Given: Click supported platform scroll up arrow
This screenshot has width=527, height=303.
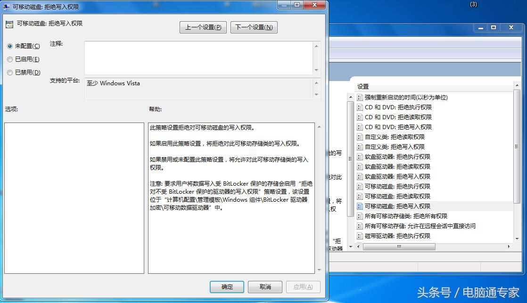Looking at the screenshot, I should pyautogui.click(x=316, y=82).
